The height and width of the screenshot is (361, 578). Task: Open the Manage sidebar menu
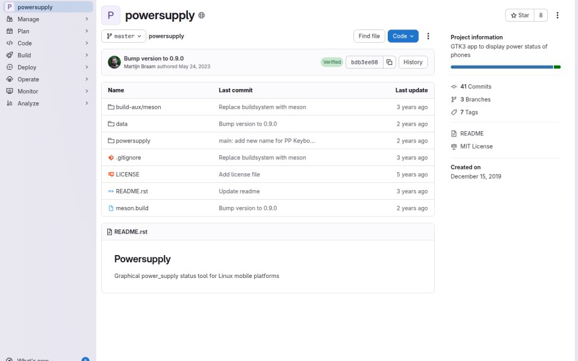[48, 19]
